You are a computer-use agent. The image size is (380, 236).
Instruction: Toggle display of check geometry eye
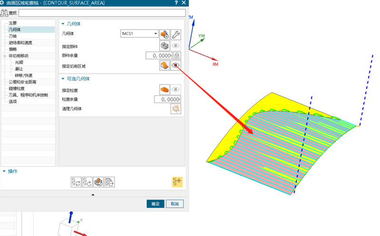click(176, 89)
